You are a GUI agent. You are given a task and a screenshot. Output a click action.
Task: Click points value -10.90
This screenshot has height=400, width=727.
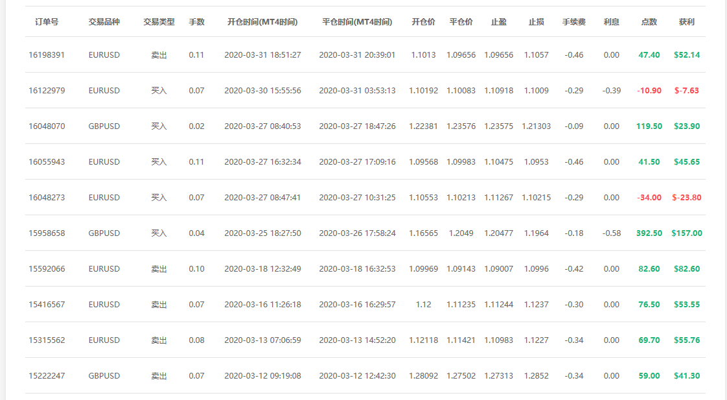click(x=649, y=91)
